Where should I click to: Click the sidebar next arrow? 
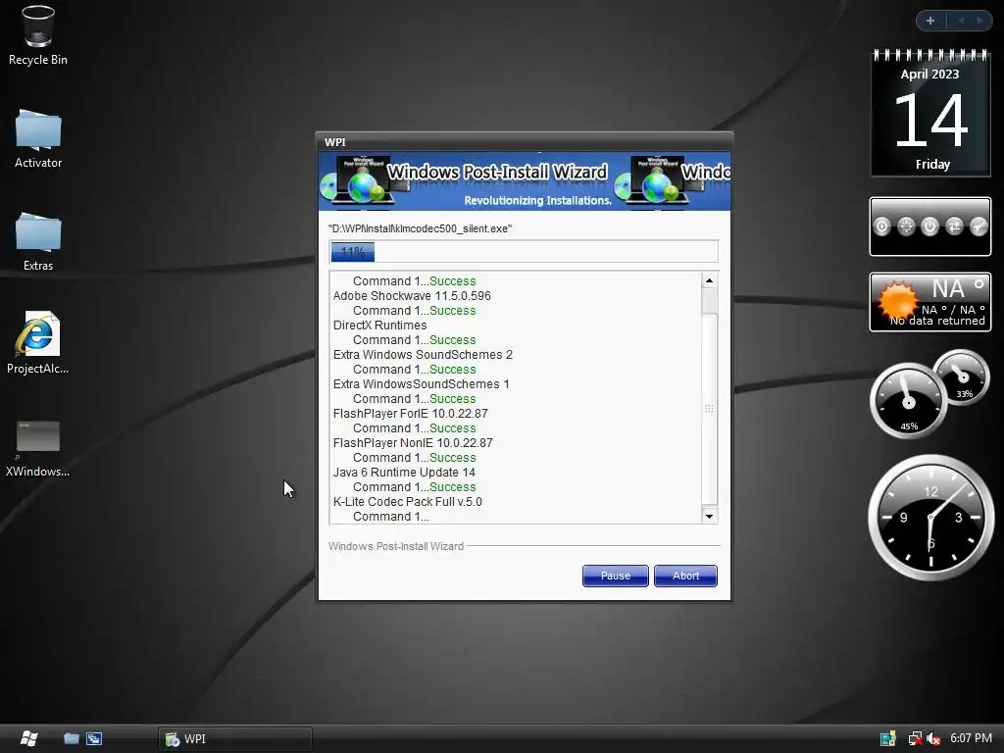click(979, 21)
